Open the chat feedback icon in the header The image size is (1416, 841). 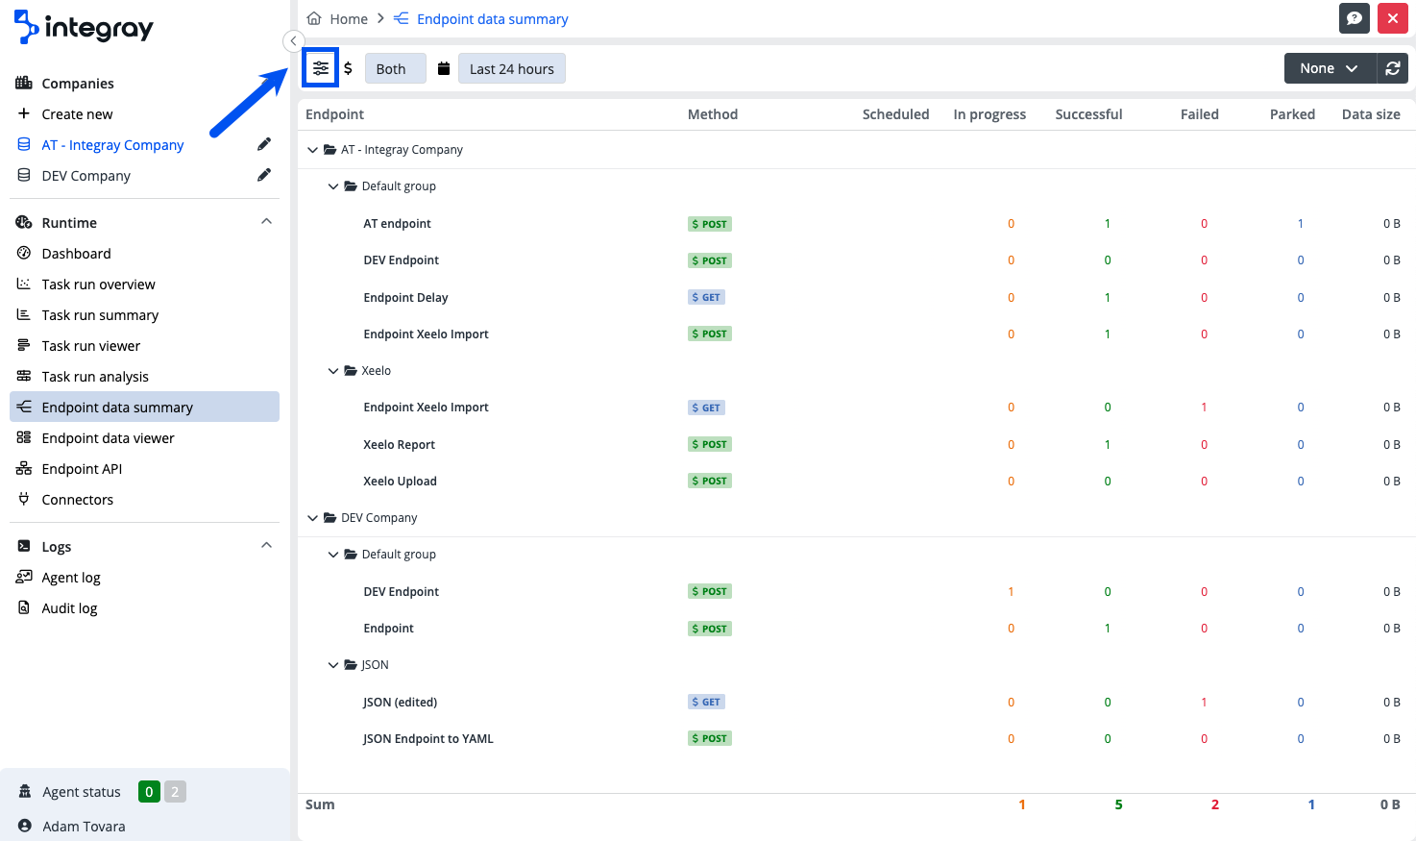tap(1354, 17)
